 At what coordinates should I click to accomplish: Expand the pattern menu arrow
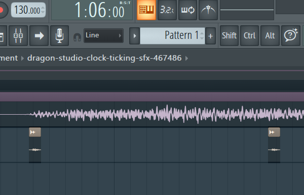135,36
